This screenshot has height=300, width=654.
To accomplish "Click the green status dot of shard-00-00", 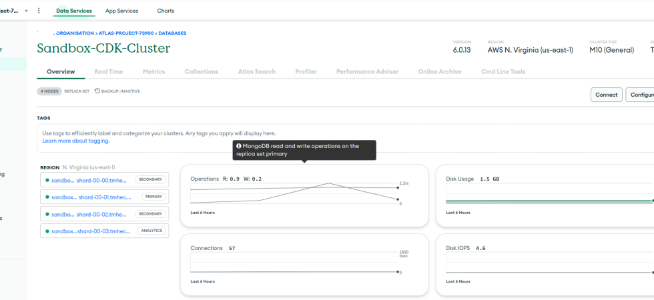I will pos(47,180).
